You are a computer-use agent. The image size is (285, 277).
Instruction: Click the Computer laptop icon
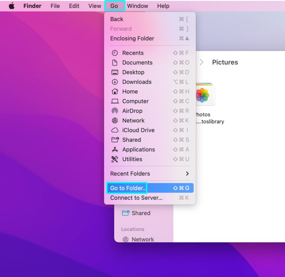pyautogui.click(x=115, y=101)
